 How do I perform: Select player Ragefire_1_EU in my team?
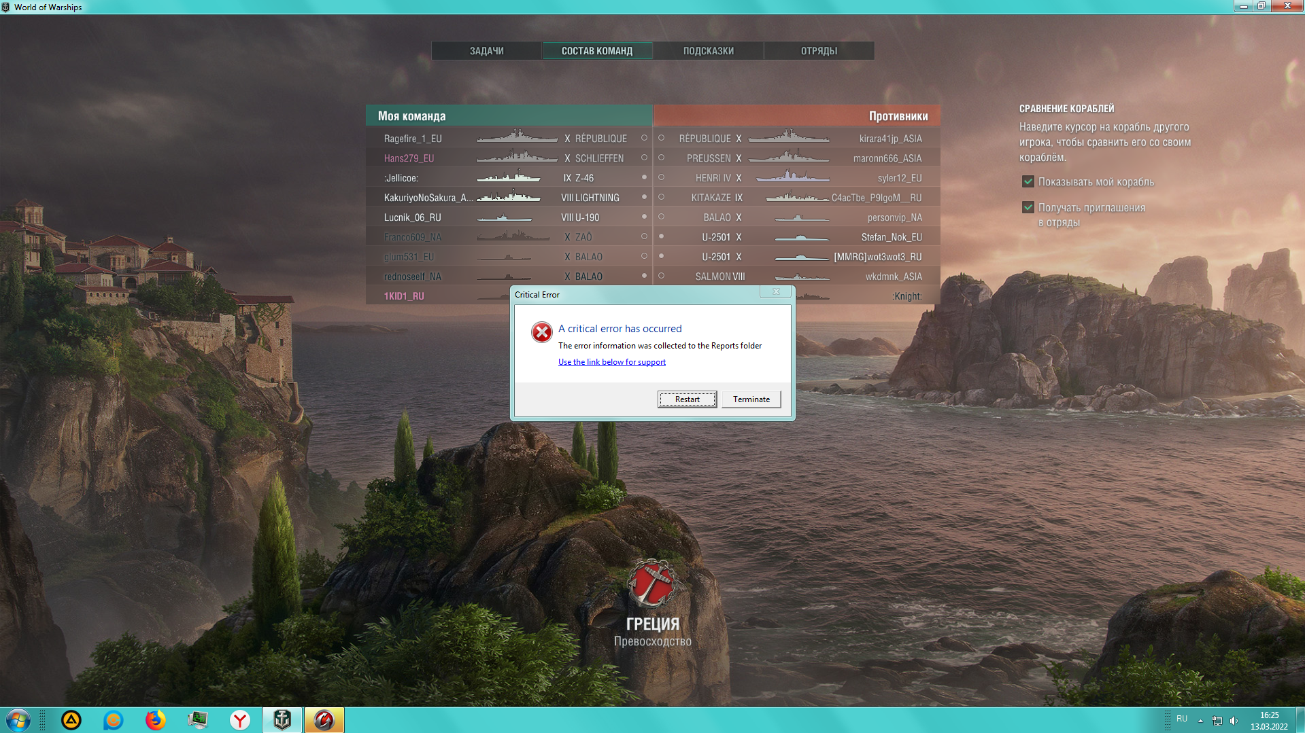(413, 139)
